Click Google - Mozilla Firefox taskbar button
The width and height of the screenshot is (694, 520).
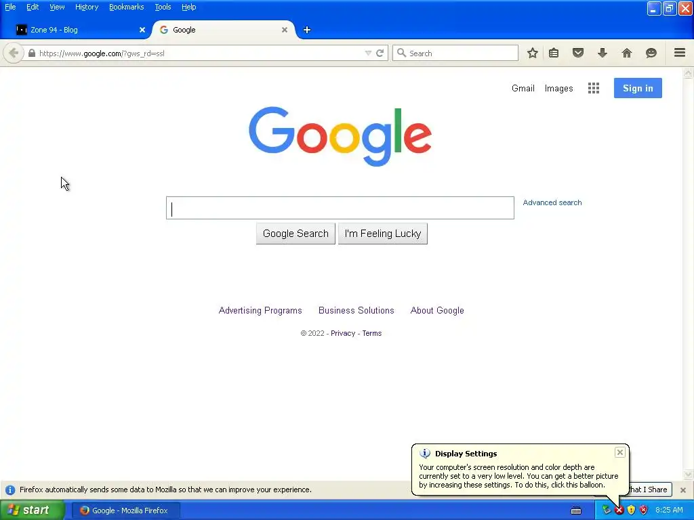tap(125, 511)
